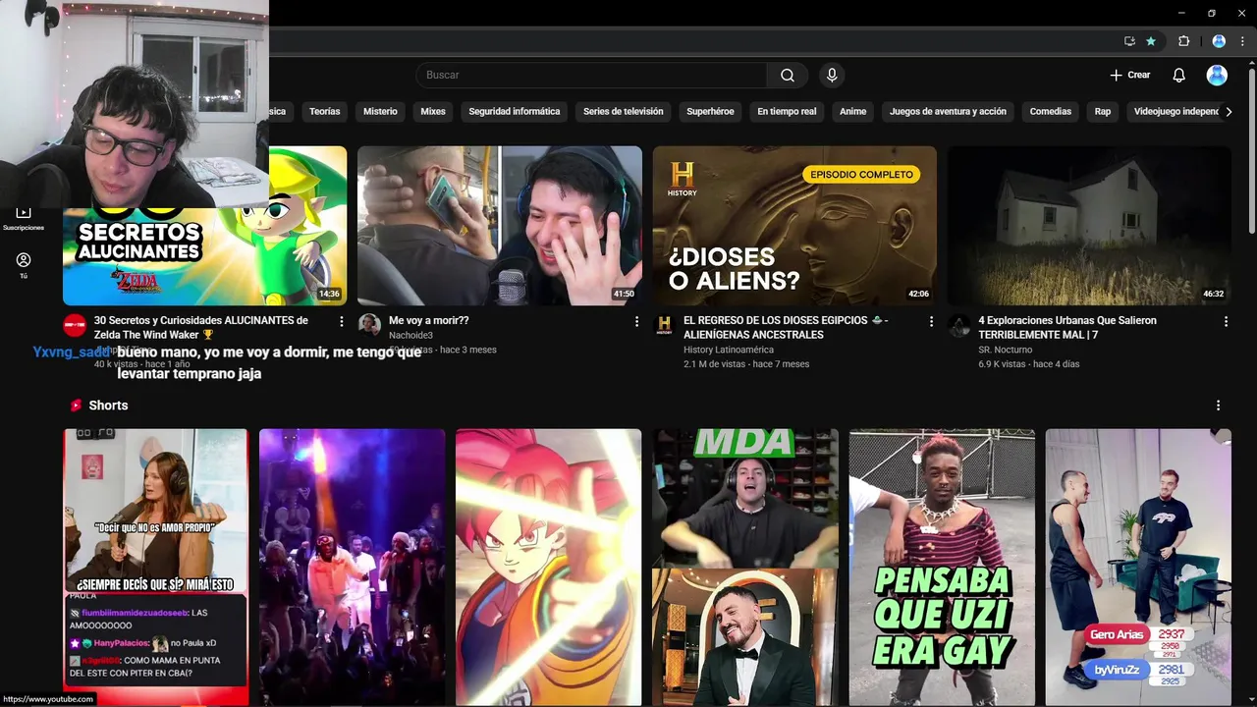Click the Zelda video channel avatar
This screenshot has height=707, width=1257.
click(x=75, y=326)
